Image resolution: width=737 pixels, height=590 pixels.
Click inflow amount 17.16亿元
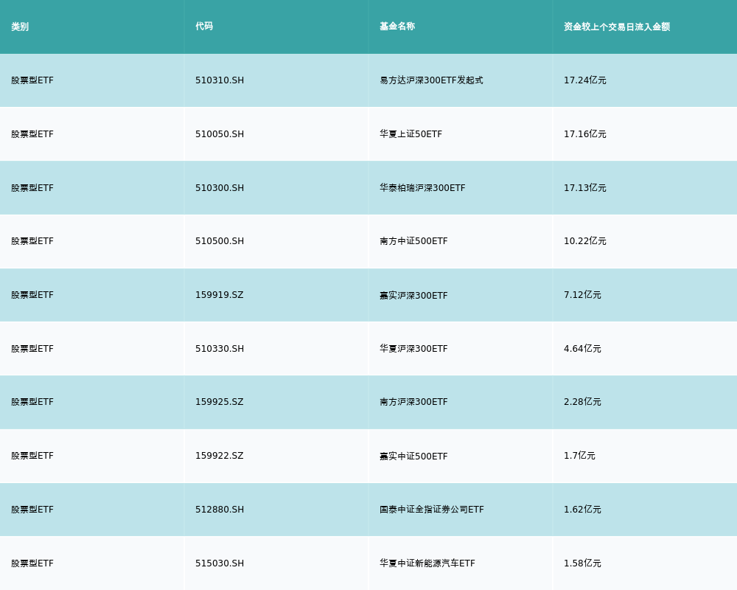(584, 134)
